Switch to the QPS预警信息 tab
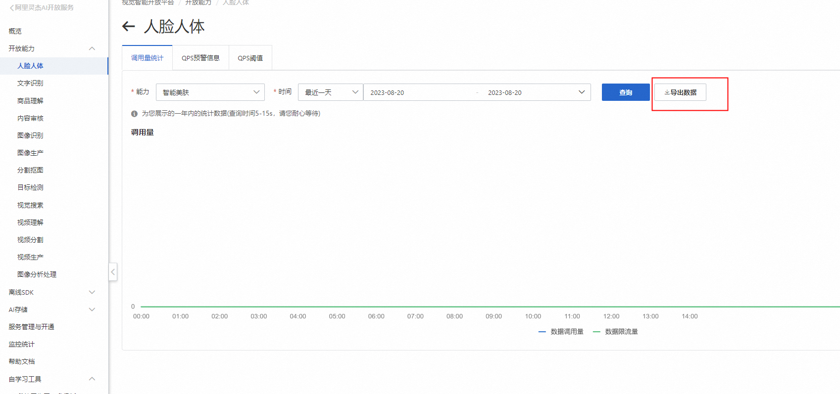 click(200, 58)
